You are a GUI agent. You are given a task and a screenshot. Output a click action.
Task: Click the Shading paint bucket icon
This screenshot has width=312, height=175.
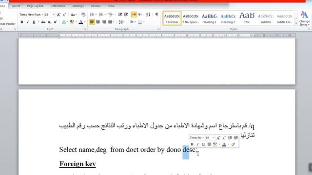(131, 22)
